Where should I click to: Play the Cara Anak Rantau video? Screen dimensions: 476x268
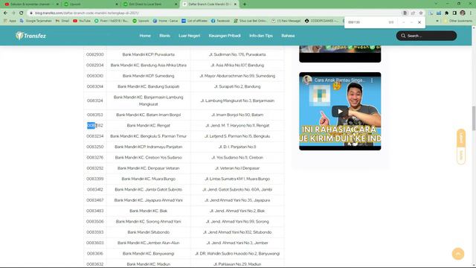click(340, 111)
